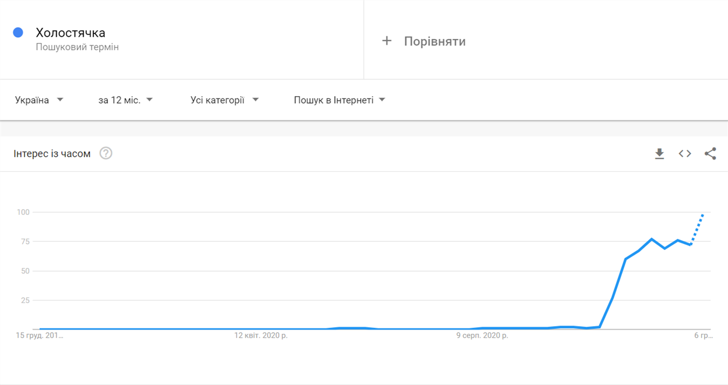Expand the Пошук в Інтернеті dropdown

click(339, 100)
